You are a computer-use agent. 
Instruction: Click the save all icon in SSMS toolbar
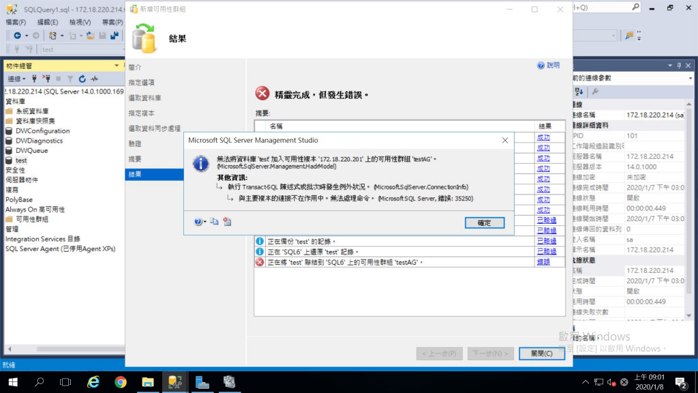pos(115,35)
